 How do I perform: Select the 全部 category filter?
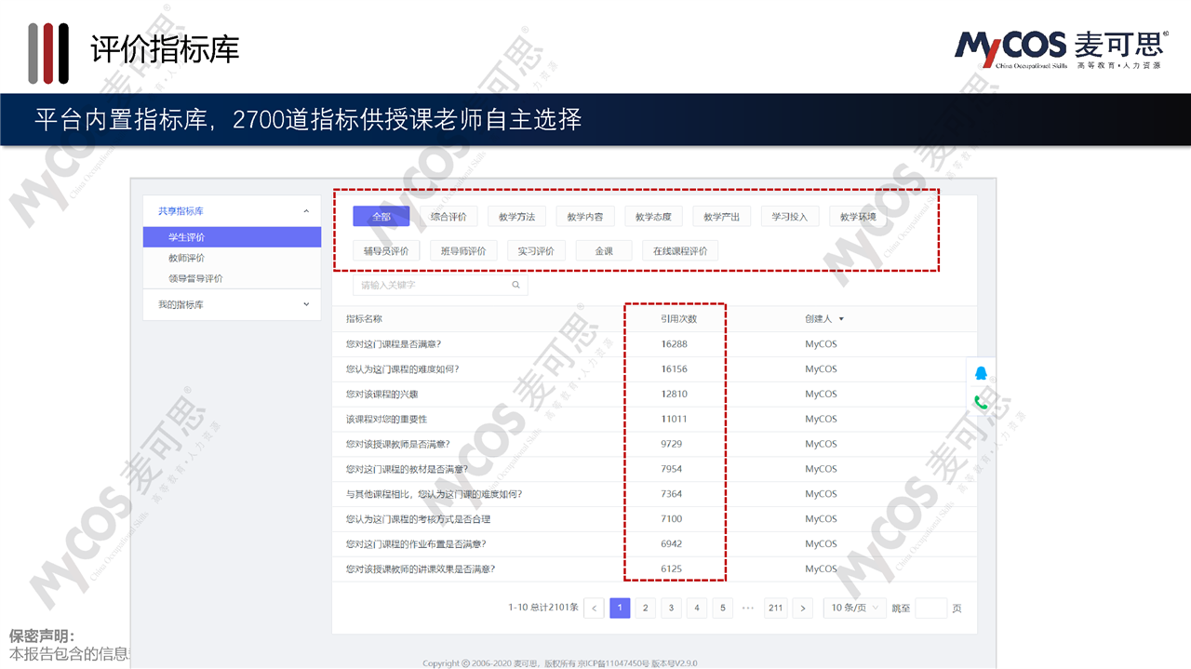[381, 217]
